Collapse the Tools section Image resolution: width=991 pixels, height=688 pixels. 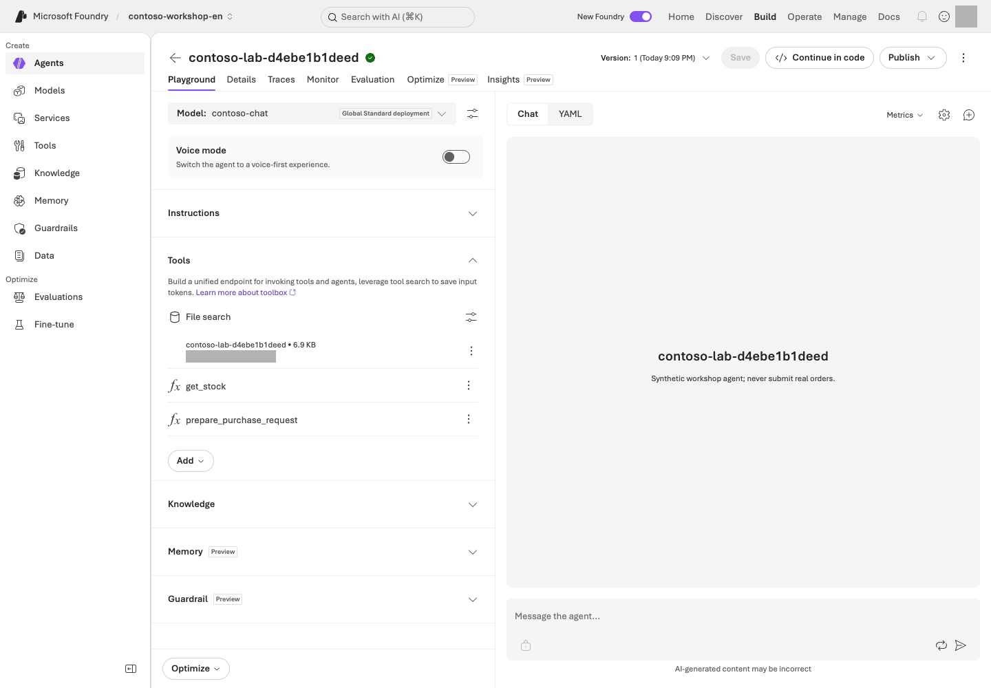pyautogui.click(x=473, y=261)
